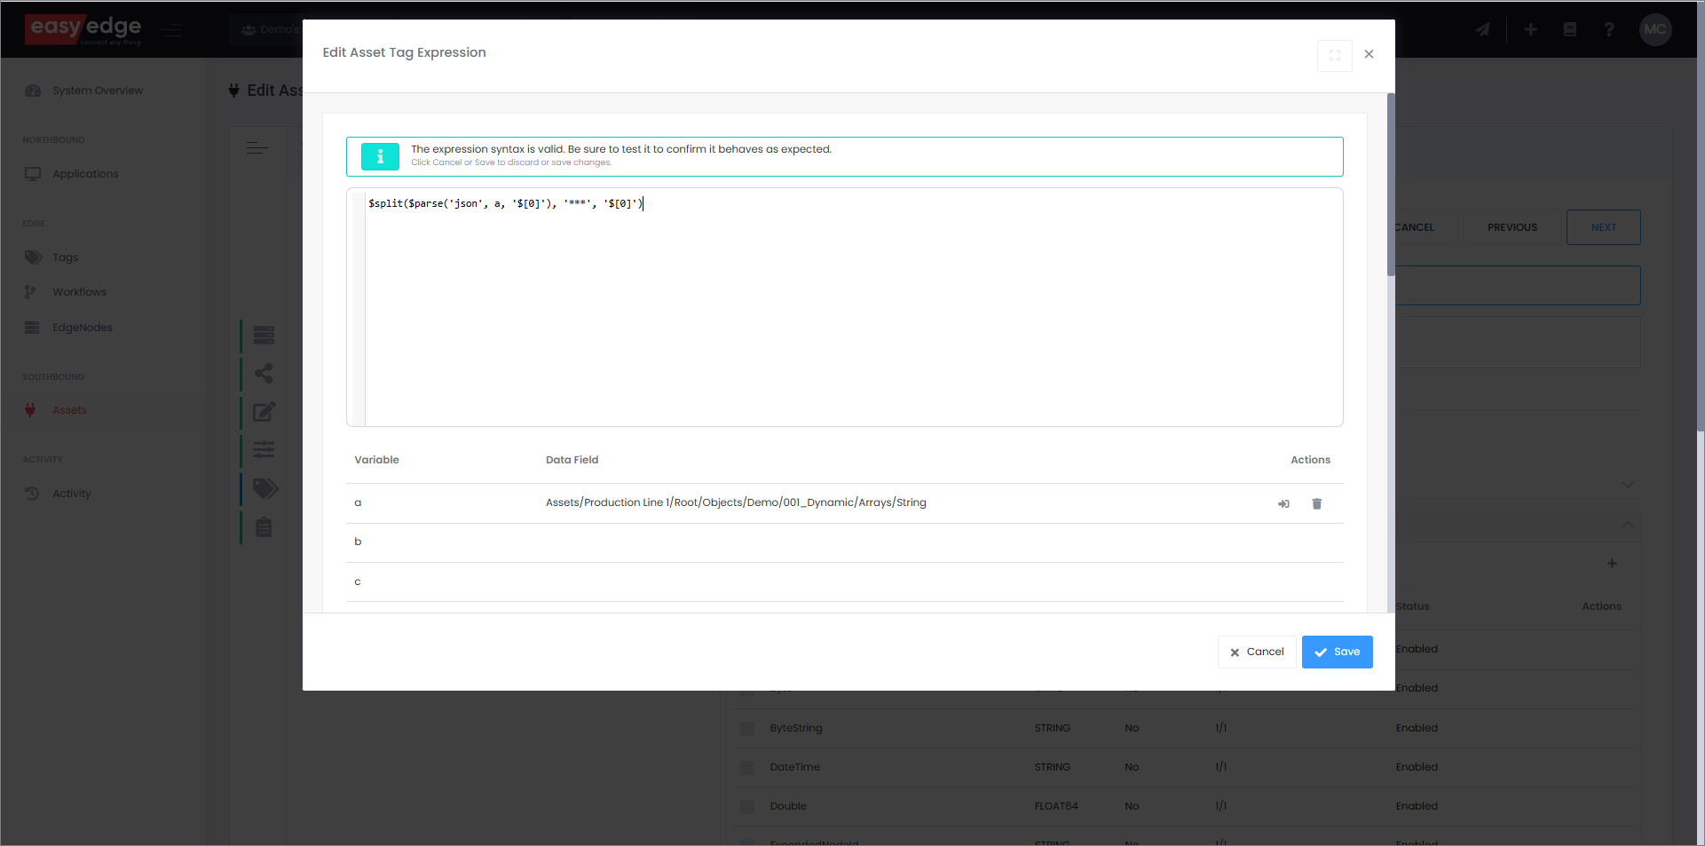This screenshot has height=846, width=1705.
Task: Open the MC user avatar menu
Action: pyautogui.click(x=1654, y=29)
